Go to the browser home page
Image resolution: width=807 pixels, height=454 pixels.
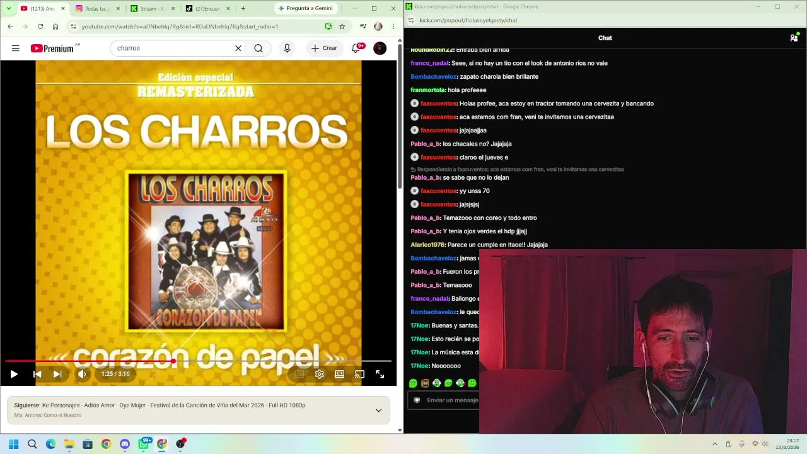[55, 26]
